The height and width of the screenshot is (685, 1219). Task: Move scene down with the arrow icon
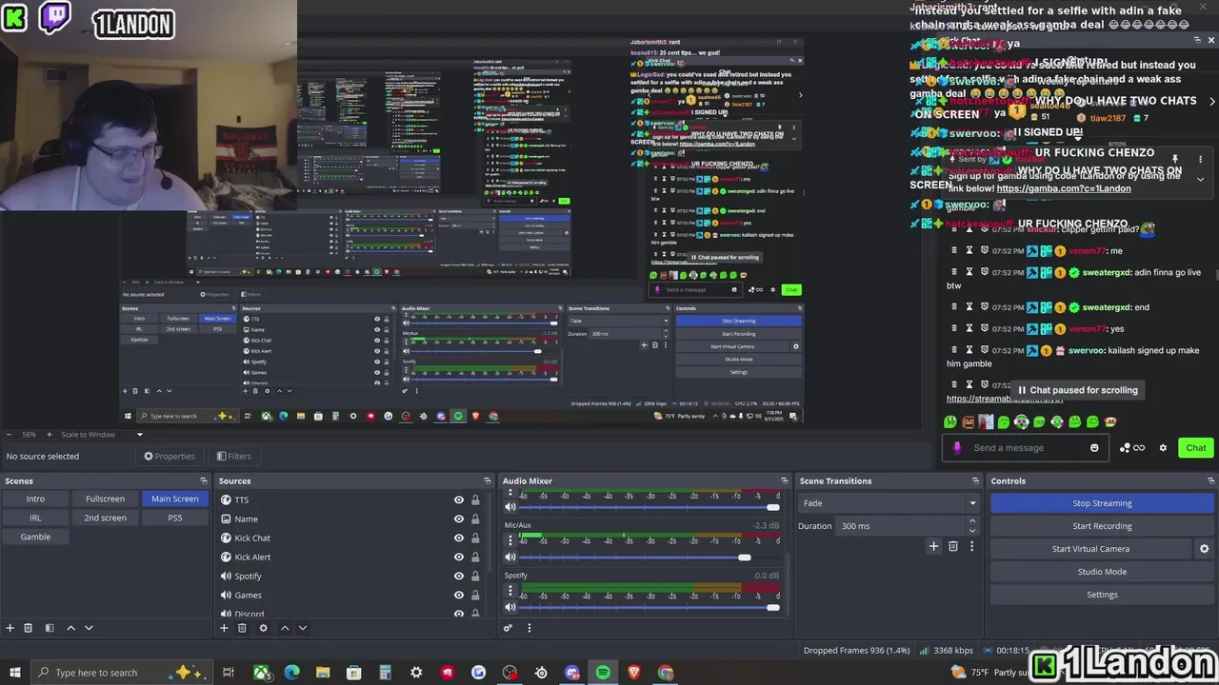click(x=89, y=628)
